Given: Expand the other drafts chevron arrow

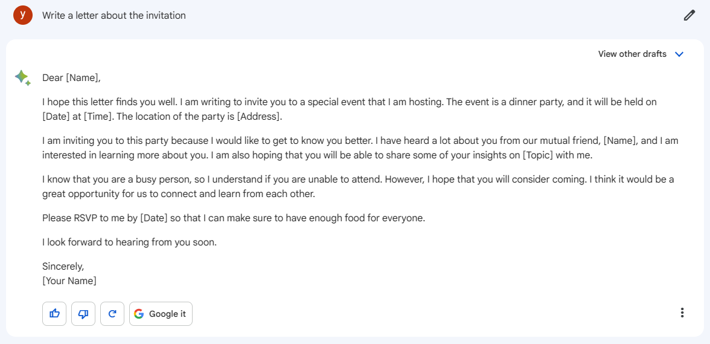Looking at the screenshot, I should point(679,54).
